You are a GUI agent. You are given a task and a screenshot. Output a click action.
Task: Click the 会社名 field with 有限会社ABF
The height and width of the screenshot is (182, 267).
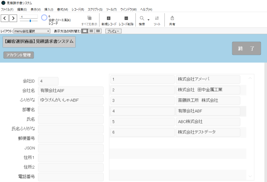[71, 91]
